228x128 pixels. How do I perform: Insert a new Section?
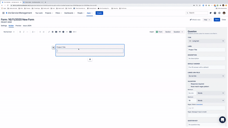pos(168,32)
